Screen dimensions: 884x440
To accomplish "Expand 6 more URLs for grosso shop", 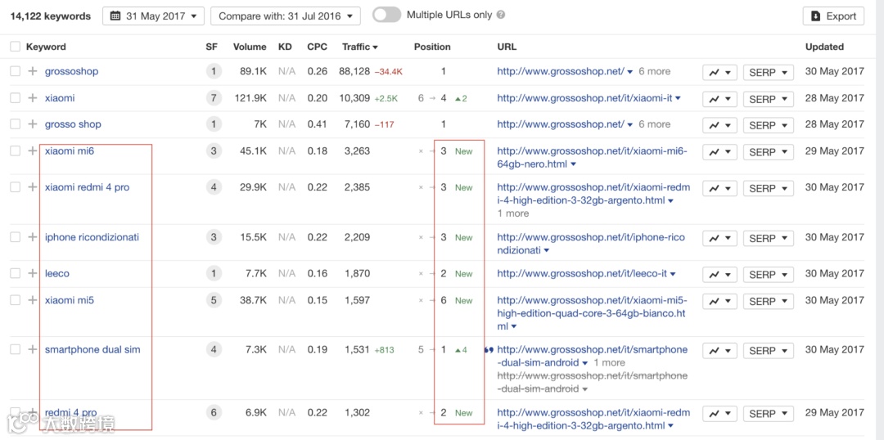I will point(655,124).
